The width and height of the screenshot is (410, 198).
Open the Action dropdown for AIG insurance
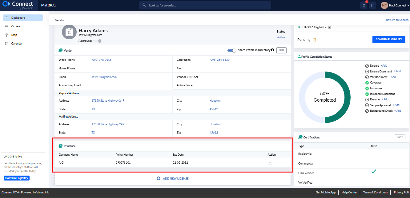(270, 163)
